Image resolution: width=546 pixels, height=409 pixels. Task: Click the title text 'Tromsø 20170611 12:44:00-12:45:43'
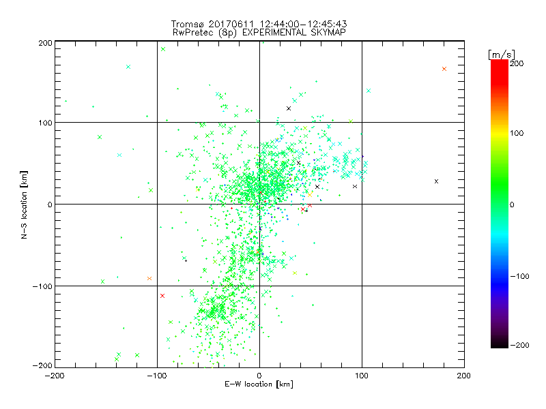pos(259,24)
